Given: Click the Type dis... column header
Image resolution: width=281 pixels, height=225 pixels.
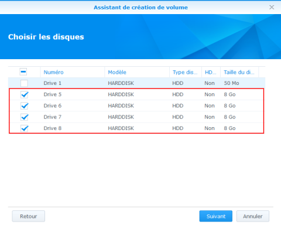Looking at the screenshot, I should coord(186,72).
